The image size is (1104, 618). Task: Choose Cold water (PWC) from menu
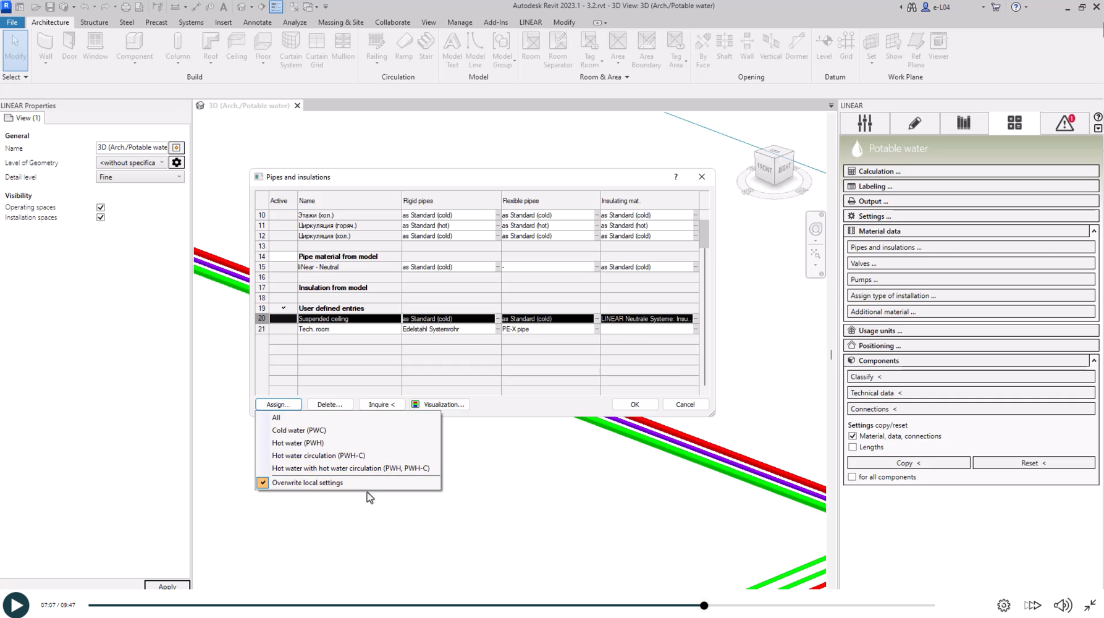299,430
